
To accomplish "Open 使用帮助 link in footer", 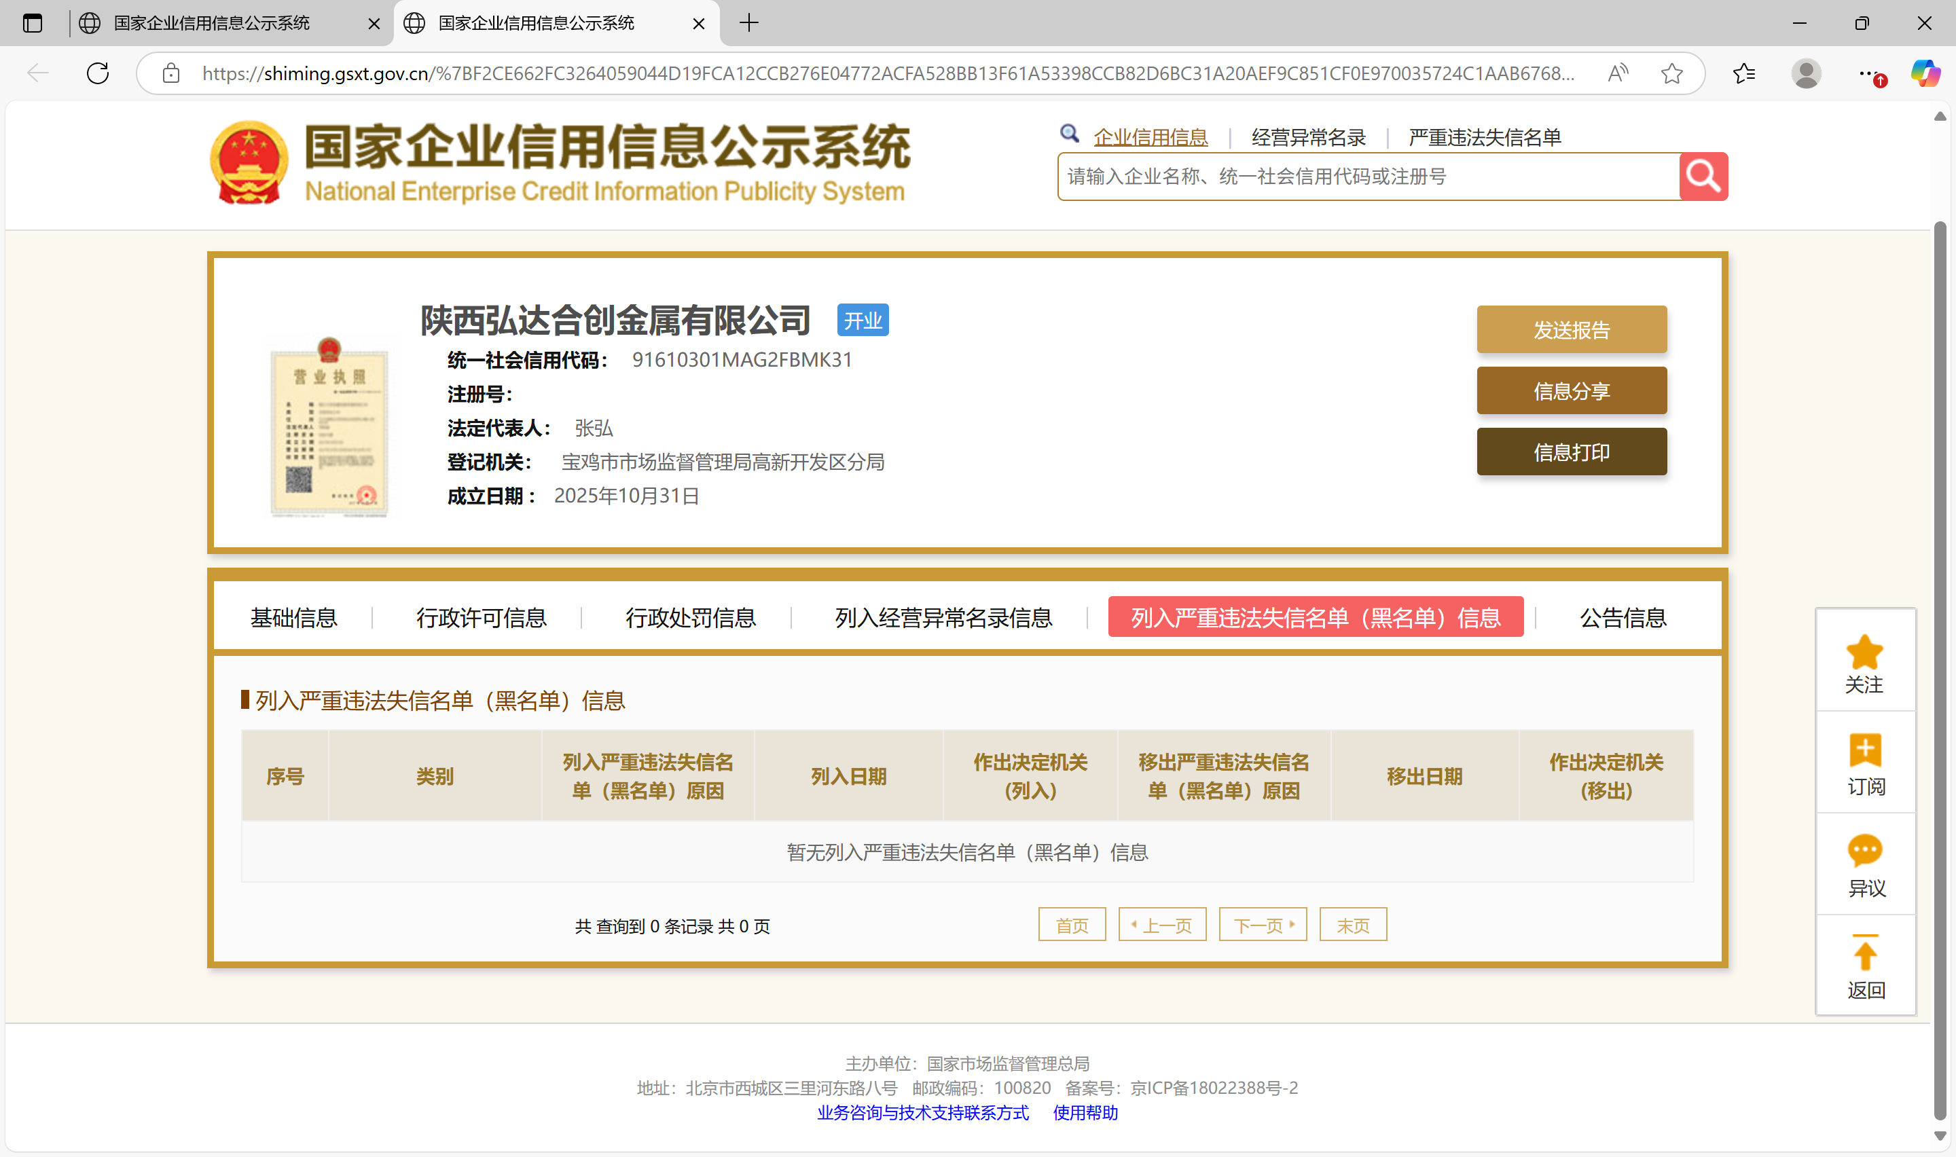I will coord(1085,1113).
